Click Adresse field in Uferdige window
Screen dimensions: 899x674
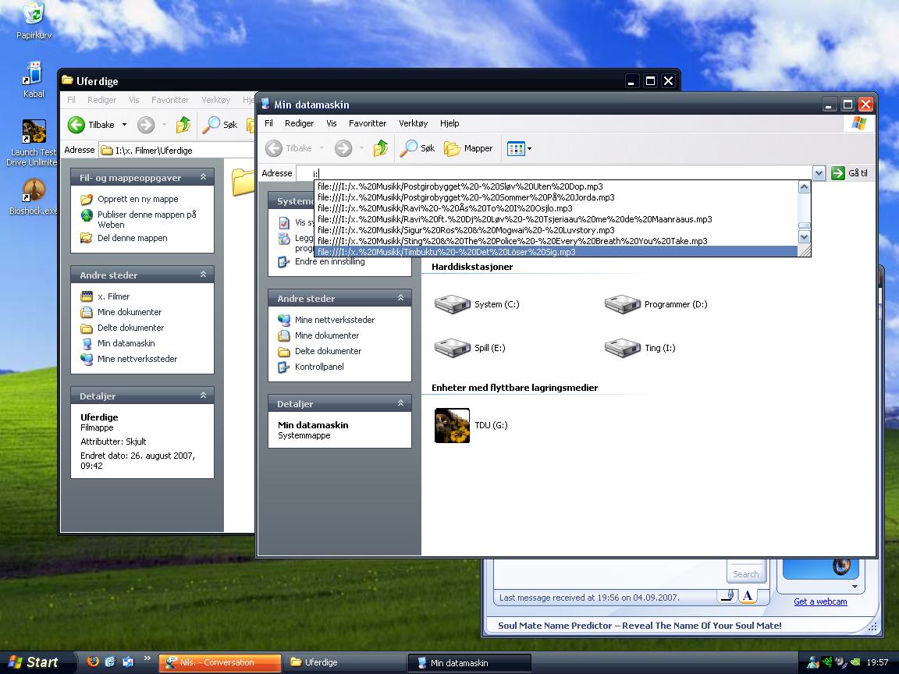point(176,150)
